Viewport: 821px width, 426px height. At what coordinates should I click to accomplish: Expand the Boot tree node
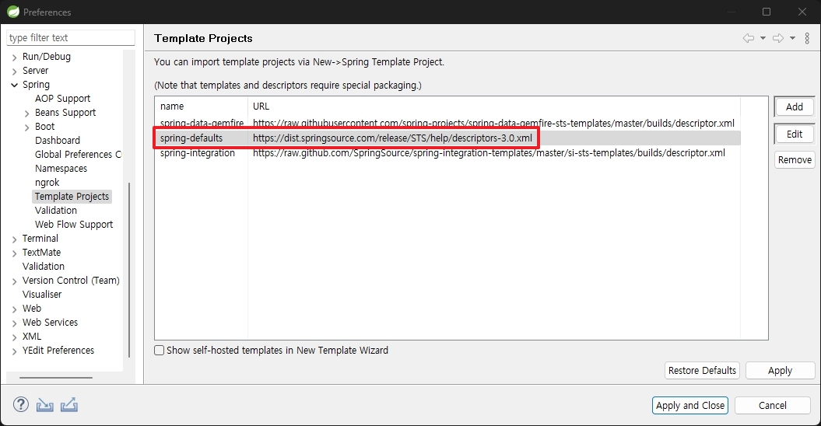[27, 127]
